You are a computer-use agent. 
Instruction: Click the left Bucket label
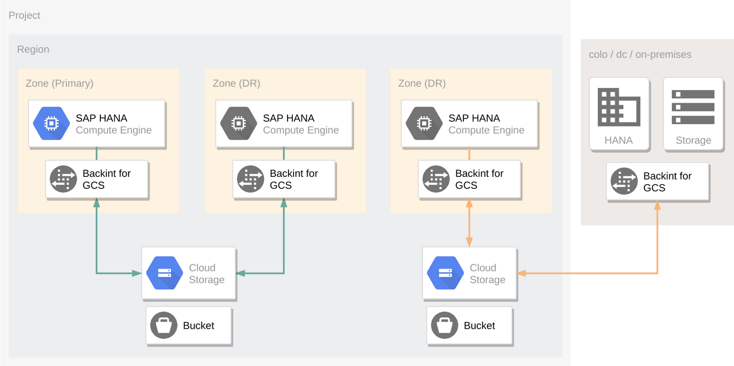tap(199, 326)
